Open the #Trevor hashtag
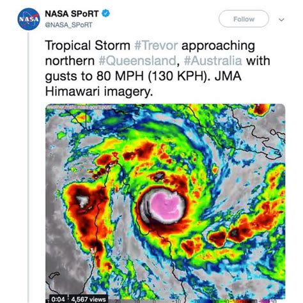303x303 pixels. tap(156, 45)
